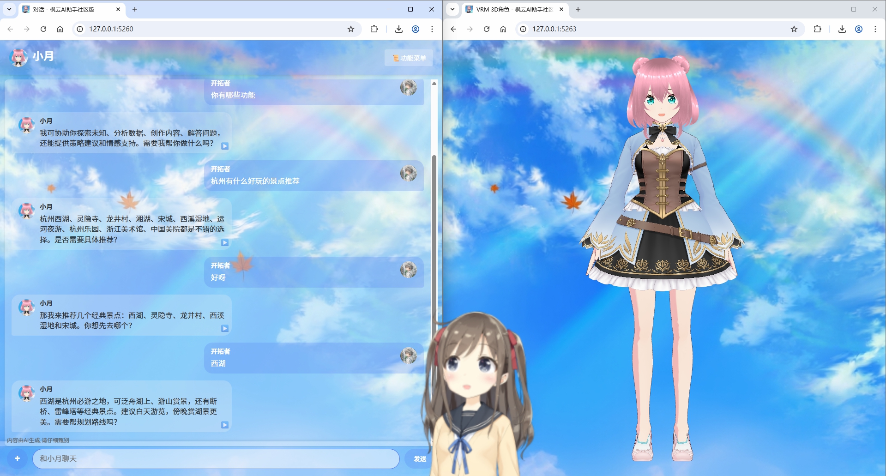This screenshot has width=886, height=476.
Task: Go back in the left browser window
Action: [10, 29]
